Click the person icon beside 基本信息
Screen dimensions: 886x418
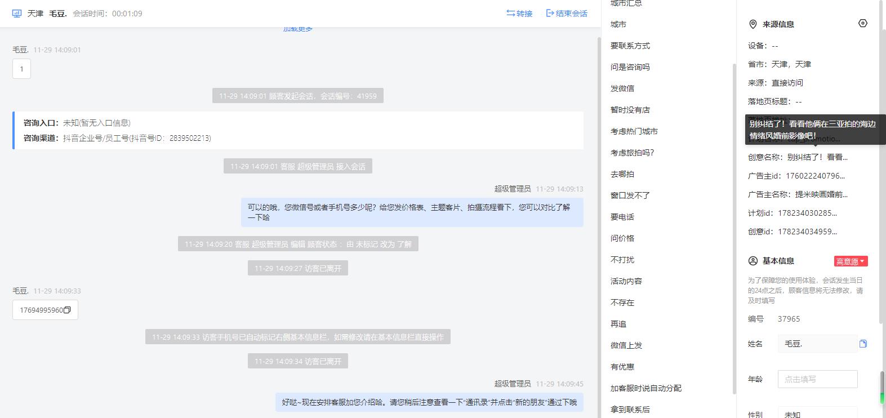pos(753,261)
